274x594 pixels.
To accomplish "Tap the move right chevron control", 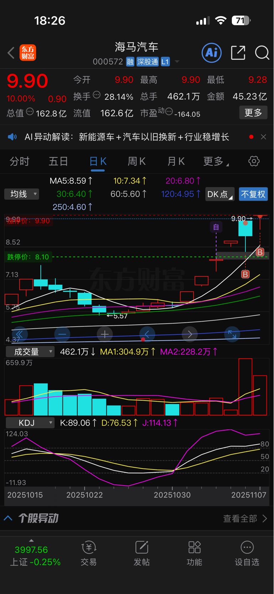I will click(190, 334).
